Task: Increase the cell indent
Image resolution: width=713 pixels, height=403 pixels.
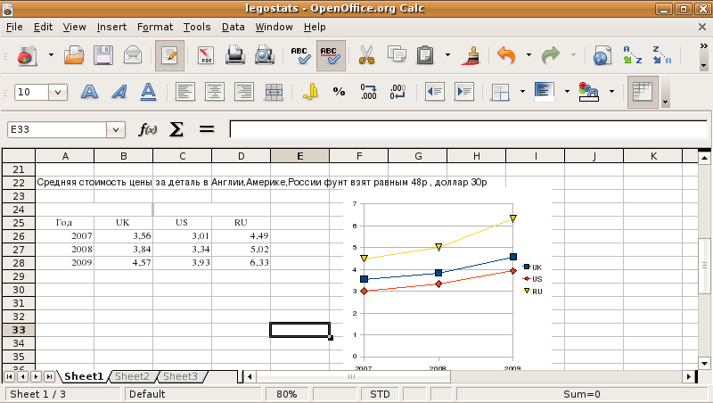Action: coord(464,93)
